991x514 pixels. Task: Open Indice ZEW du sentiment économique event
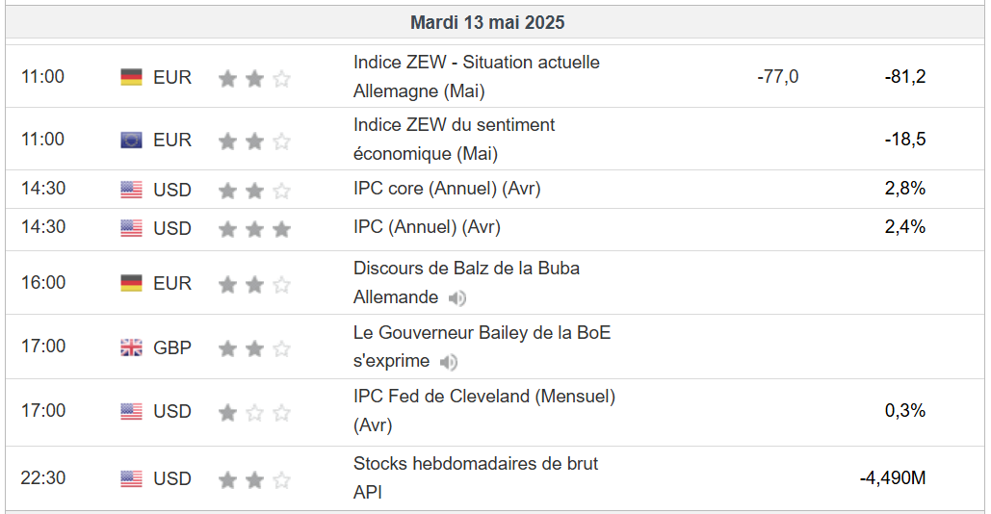point(454,125)
